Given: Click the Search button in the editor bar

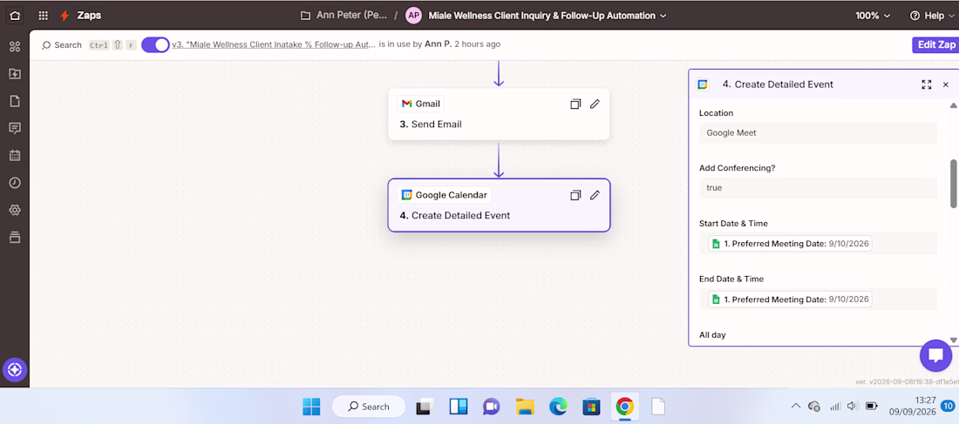Looking at the screenshot, I should [x=61, y=45].
